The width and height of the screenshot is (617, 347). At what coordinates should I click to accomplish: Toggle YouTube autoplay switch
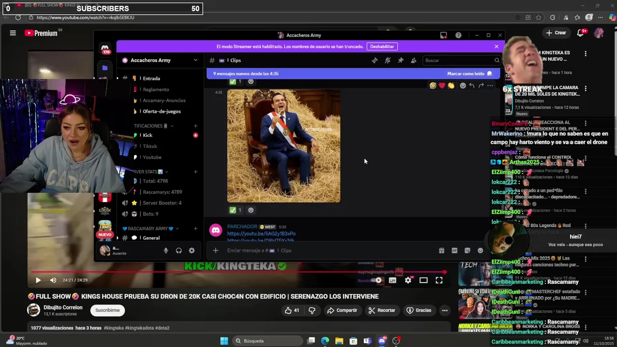(376, 280)
